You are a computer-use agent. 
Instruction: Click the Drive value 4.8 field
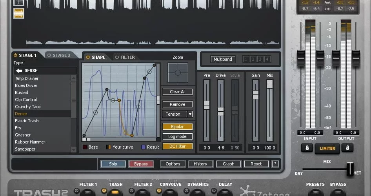[x=221, y=148]
